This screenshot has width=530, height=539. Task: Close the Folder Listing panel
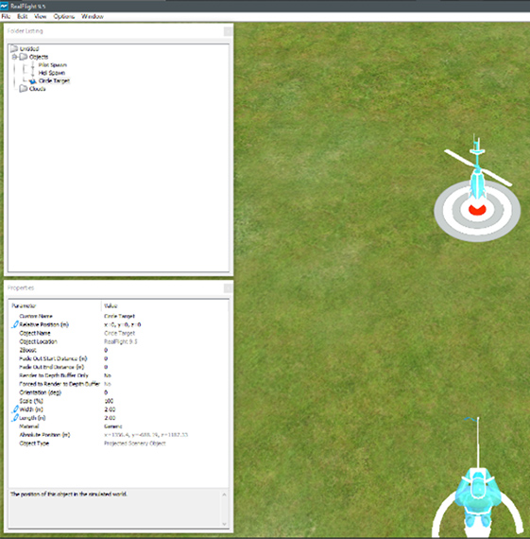click(x=228, y=31)
